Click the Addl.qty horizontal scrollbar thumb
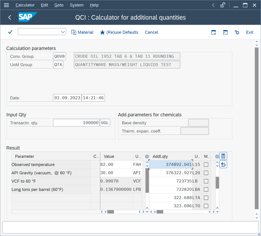The height and width of the screenshot is (236, 261). pos(160,212)
